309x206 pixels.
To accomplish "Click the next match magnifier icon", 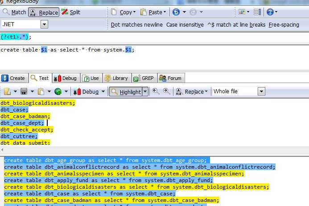I will 166,91.
